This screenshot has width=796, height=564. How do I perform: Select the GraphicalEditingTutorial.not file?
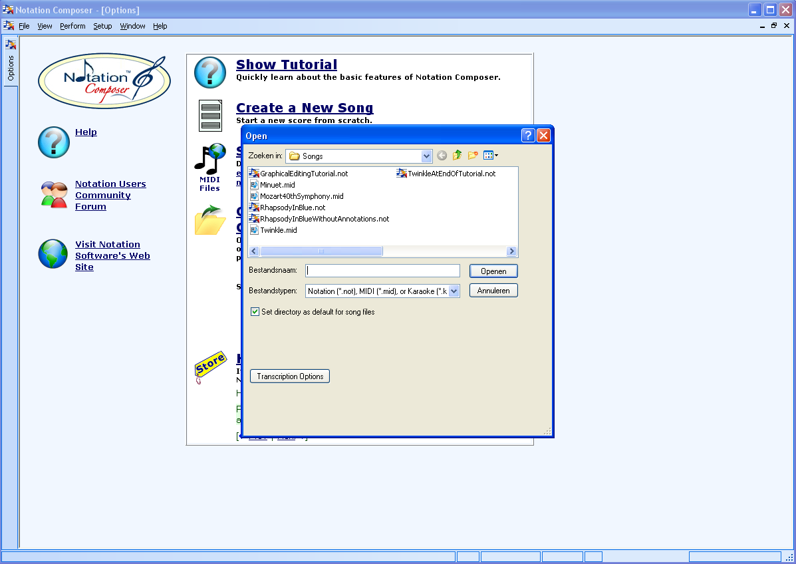(299, 174)
